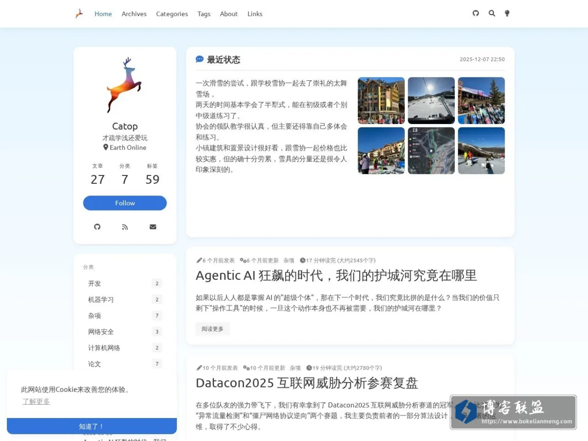The height and width of the screenshot is (441, 588).
Task: Open the Tags nav item
Action: [204, 14]
